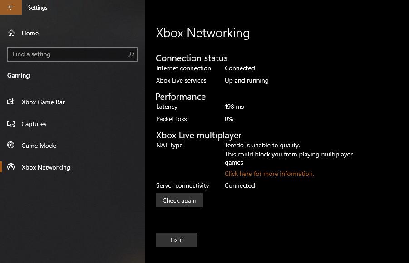409x263 pixels.
Task: Click the NAT Type label
Action: (169, 145)
